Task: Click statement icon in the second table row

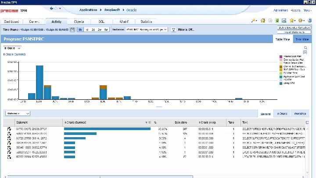Action: 9,134
